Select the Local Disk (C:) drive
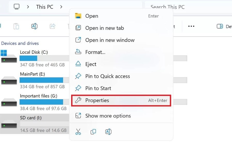Screen dimensions: 232x143 34,52
